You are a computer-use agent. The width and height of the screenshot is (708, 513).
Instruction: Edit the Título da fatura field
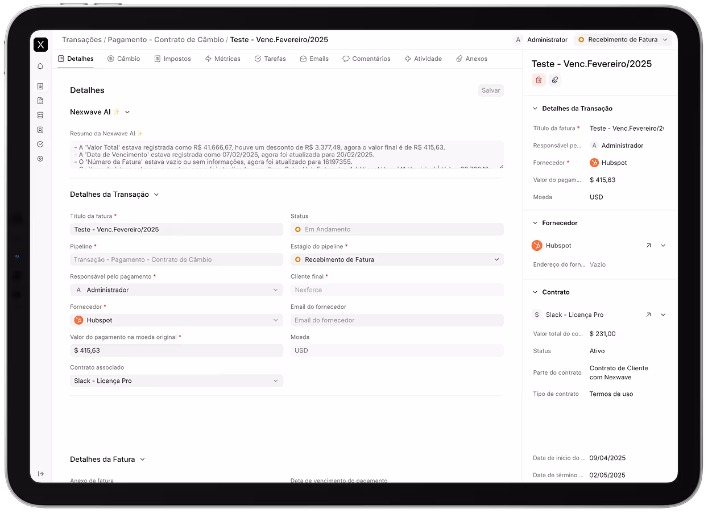click(x=176, y=229)
